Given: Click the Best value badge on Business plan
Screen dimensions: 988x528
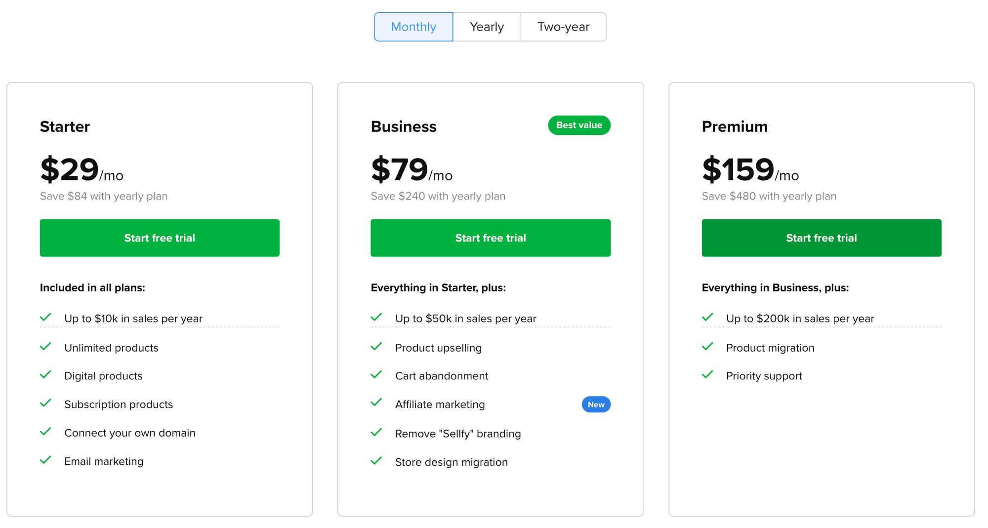Looking at the screenshot, I should click(x=579, y=125).
